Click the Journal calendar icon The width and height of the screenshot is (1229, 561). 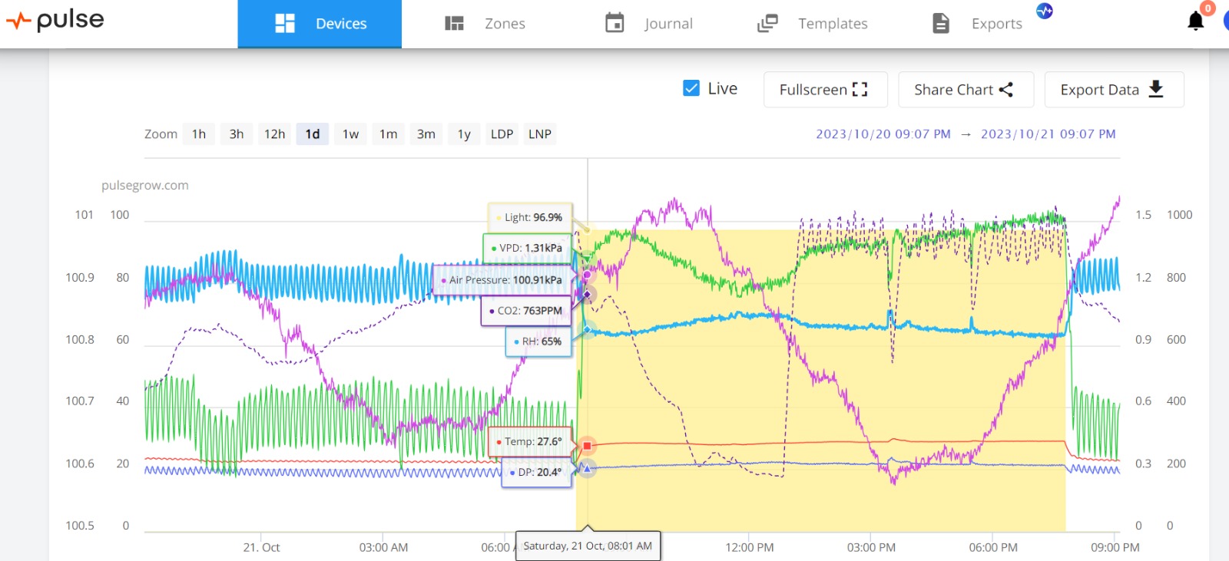[x=614, y=23]
